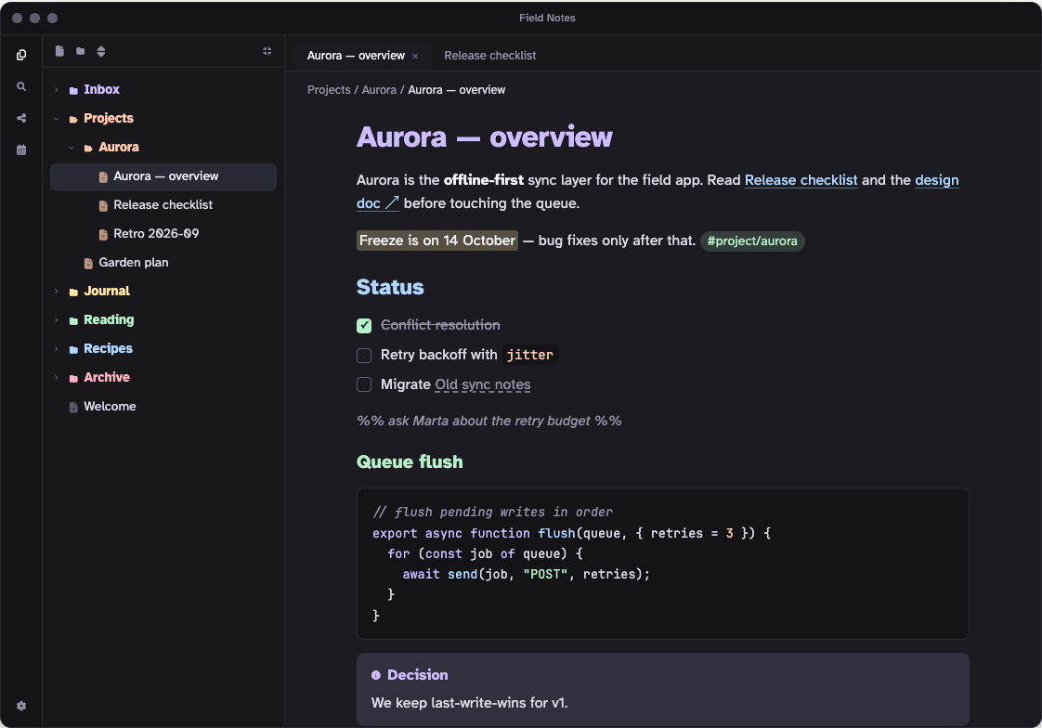Collapse the Aurora folder chevron
Screen dimensions: 1042x728
[72, 148]
